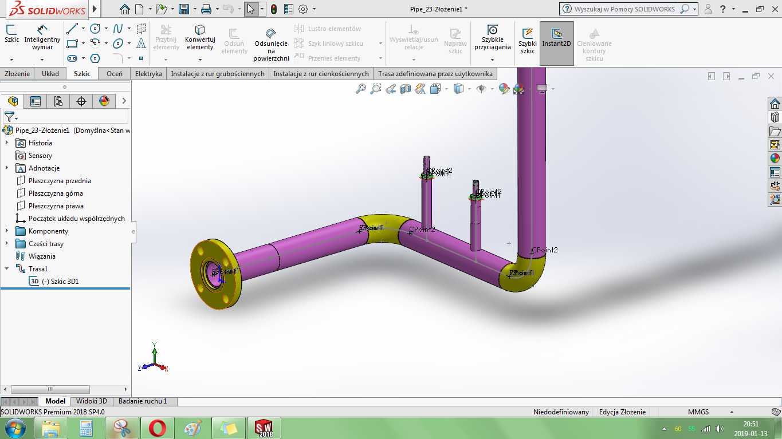Open the Home welcome icon in the top toolbar
The height and width of the screenshot is (439, 782).
click(125, 9)
